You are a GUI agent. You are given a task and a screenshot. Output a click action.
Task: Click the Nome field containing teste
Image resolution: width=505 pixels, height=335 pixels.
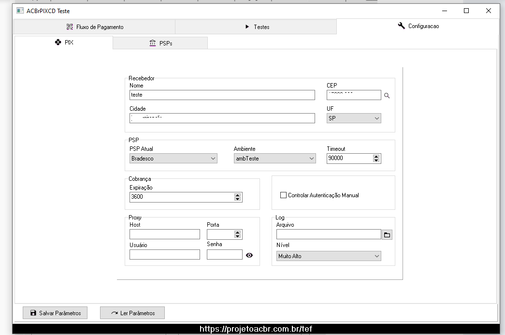(x=222, y=95)
